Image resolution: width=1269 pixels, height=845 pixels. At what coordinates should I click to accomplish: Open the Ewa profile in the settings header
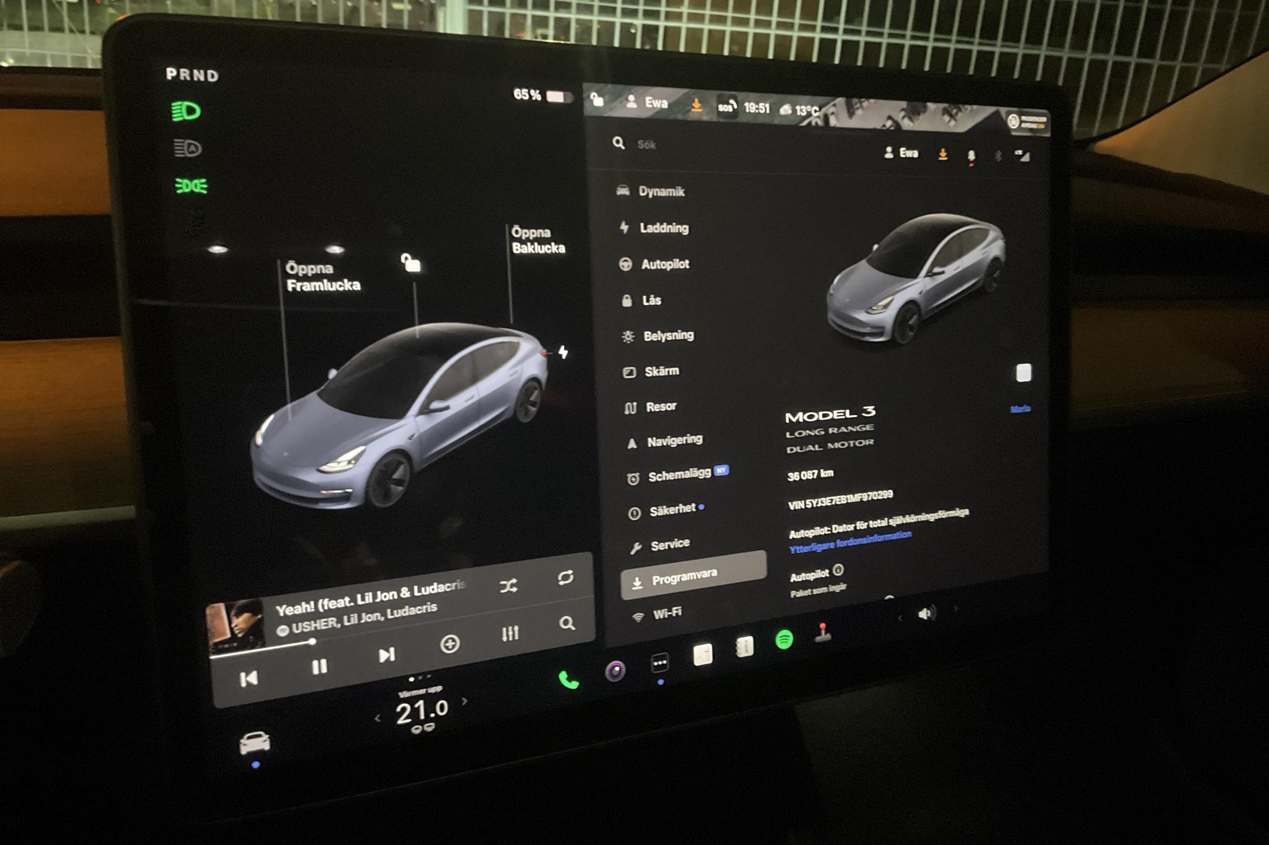pyautogui.click(x=901, y=152)
